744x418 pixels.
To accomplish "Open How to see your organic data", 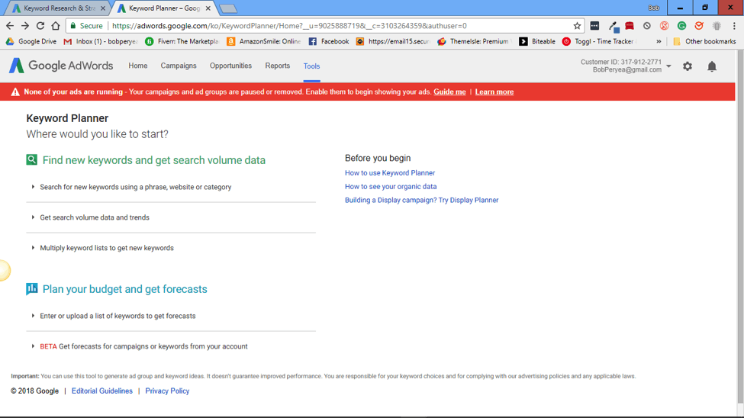I will [391, 186].
